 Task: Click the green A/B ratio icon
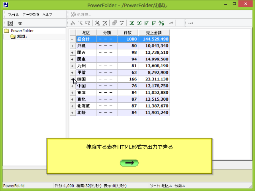pos(161,23)
